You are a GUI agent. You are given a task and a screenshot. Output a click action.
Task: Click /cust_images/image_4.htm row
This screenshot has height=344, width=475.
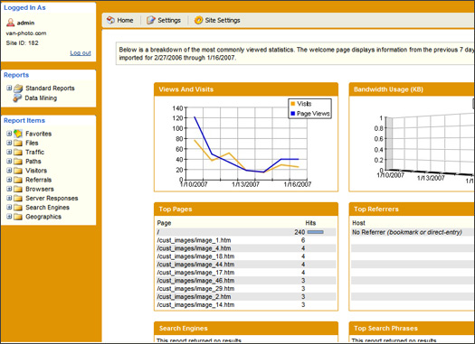[x=246, y=248]
